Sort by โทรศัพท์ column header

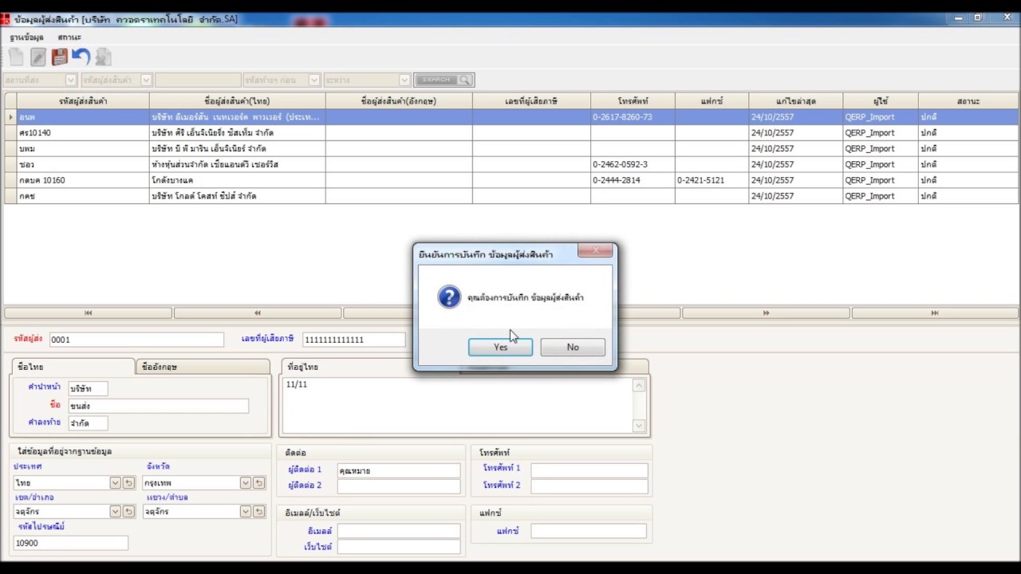tap(633, 101)
